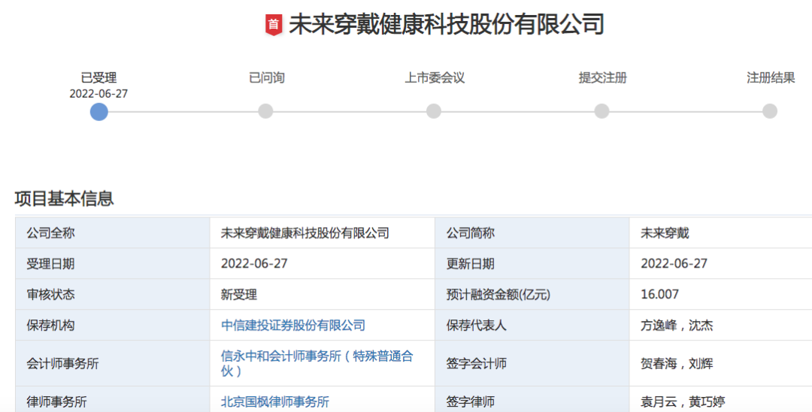Click the 未来穿戴 short name value
Screen dimensions: 812x412
pos(665,233)
